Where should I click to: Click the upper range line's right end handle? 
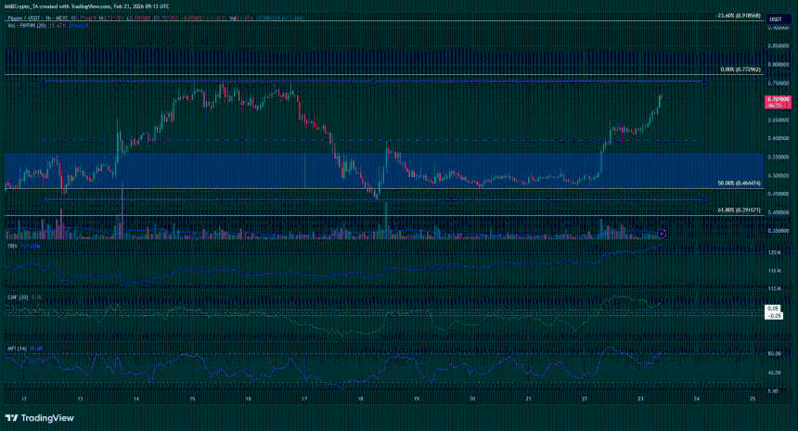tap(704, 82)
